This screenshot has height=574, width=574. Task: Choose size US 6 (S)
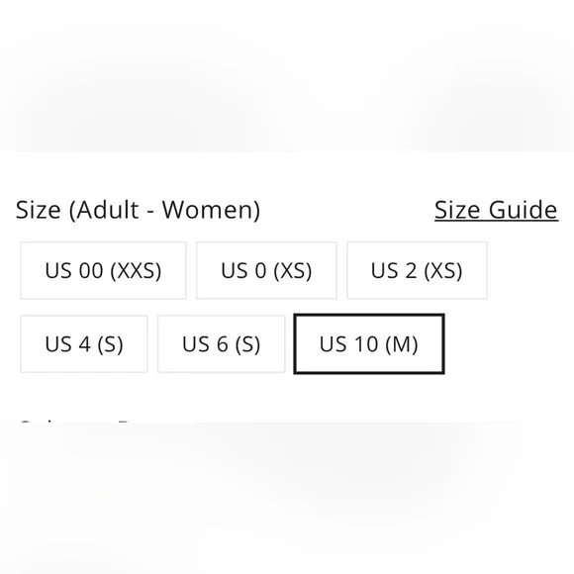pos(221,343)
